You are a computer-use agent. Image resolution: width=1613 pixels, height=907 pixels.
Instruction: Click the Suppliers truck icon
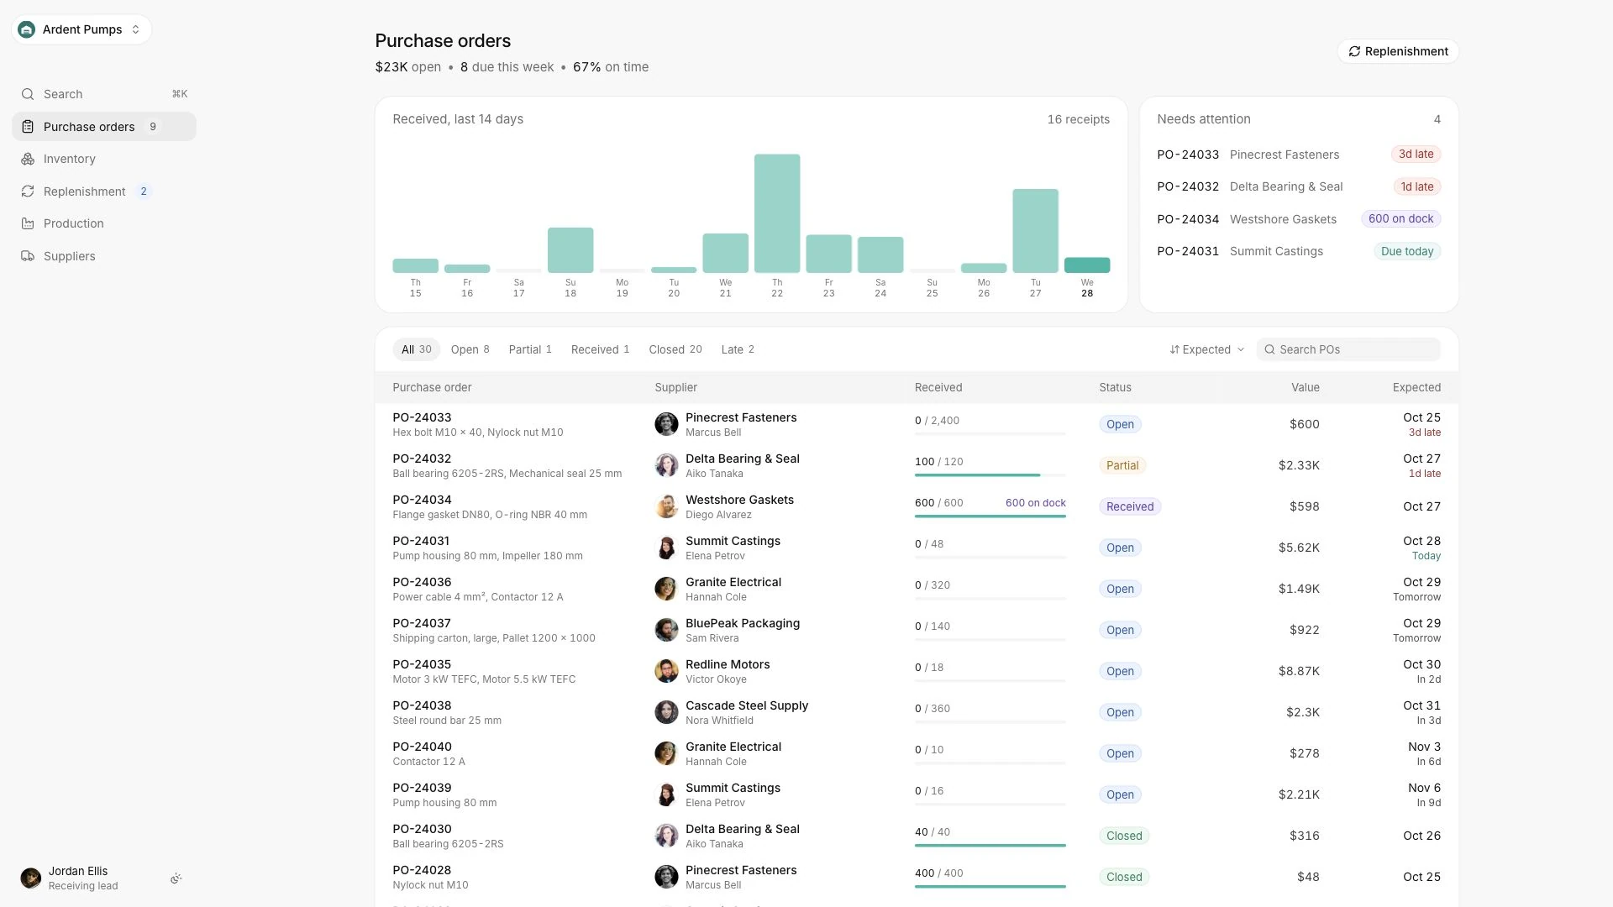point(28,256)
